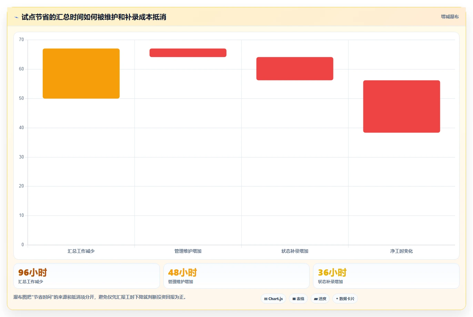Viewport: 473px width, 317px height.
Task: Click the chart title 试点节省的汇总时间
Action: [x=94, y=17]
